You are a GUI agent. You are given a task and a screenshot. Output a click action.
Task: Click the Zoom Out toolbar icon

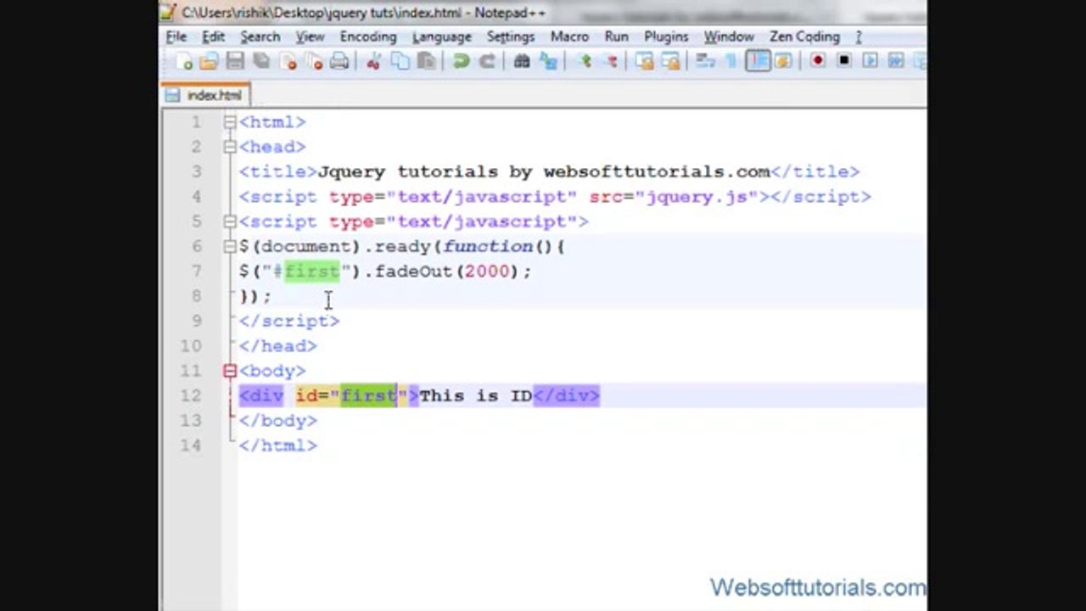(x=610, y=61)
